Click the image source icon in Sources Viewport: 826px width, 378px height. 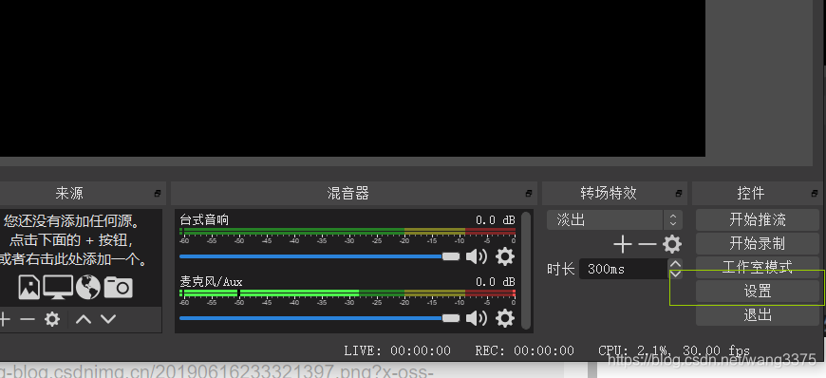click(x=29, y=287)
